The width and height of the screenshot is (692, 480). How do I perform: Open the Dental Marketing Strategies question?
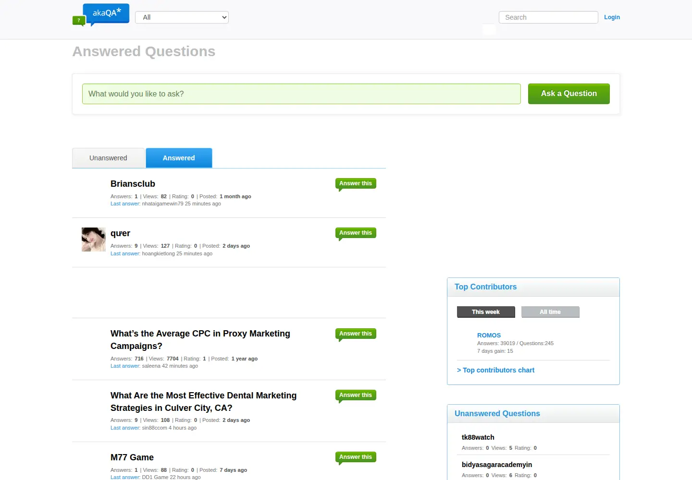tap(203, 402)
